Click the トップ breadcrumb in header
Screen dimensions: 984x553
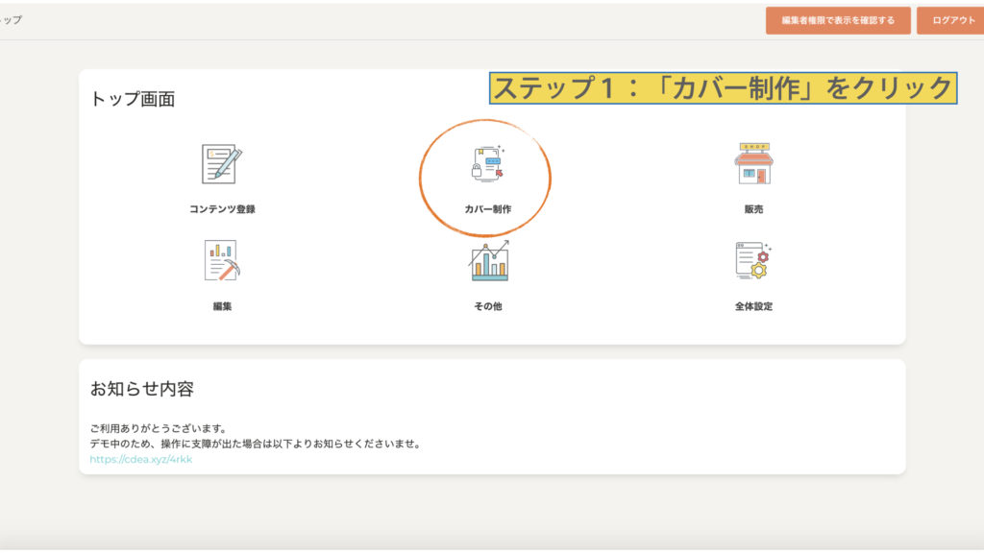pyautogui.click(x=11, y=20)
